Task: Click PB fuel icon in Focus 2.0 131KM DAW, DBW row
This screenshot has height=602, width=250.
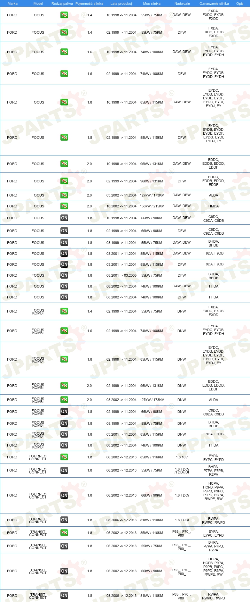Action: pyautogui.click(x=64, y=164)
